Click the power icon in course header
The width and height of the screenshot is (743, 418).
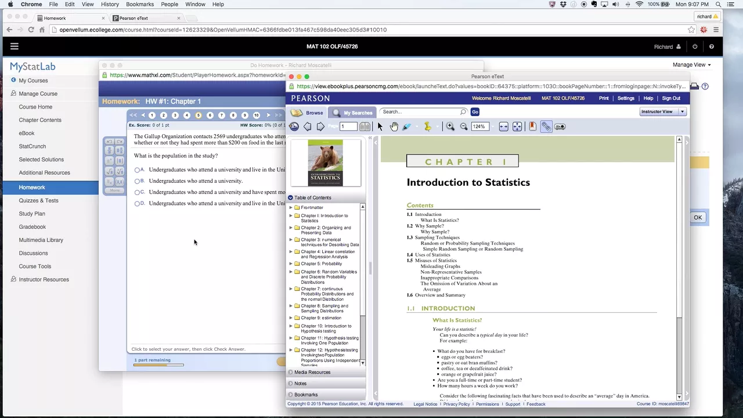coord(695,46)
